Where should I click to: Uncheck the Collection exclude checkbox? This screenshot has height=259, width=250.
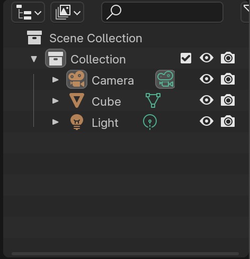[186, 58]
